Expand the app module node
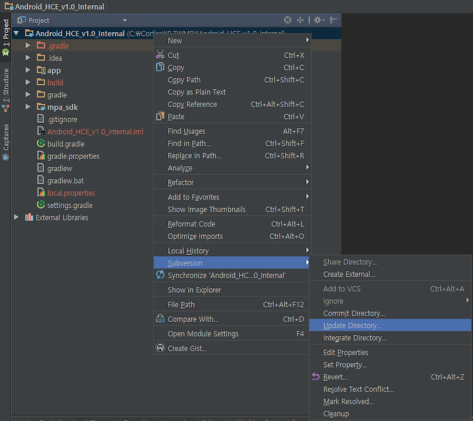This screenshot has width=473, height=421. (28, 70)
